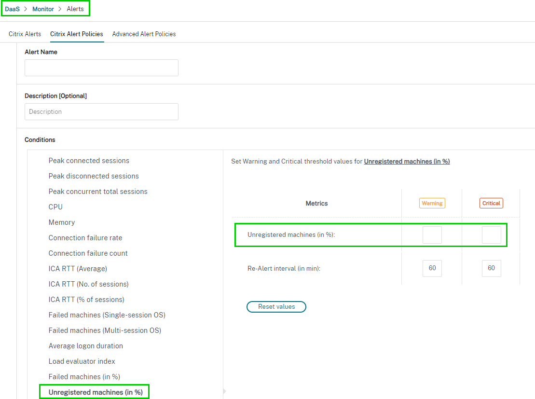The image size is (535, 399).
Task: Click the Warning field for Unregistered machines
Action: 432,234
